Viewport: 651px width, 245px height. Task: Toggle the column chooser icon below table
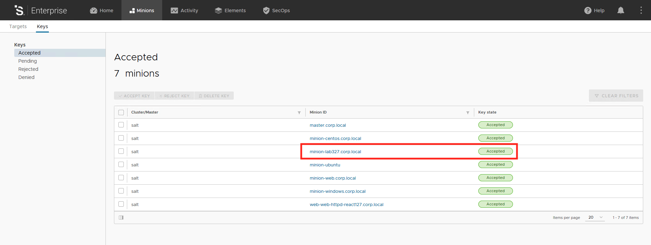[x=121, y=218]
